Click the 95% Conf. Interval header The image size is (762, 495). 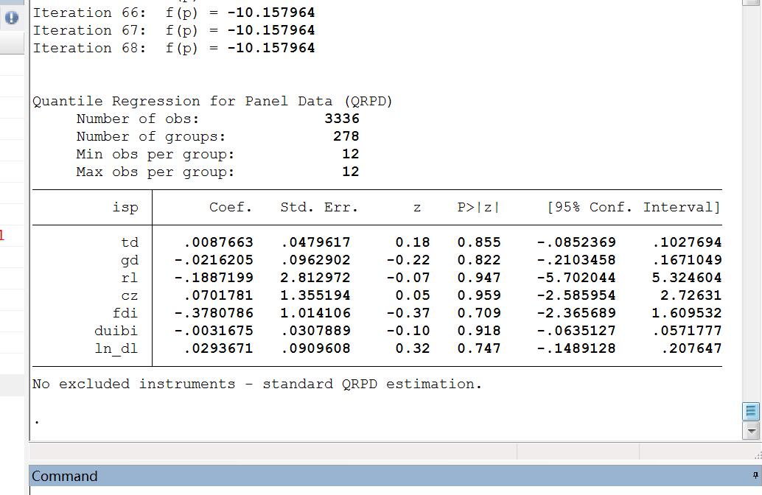[634, 207]
